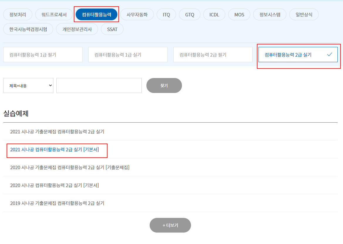Select the 한국사능력검정시험 category tab

tap(28, 29)
